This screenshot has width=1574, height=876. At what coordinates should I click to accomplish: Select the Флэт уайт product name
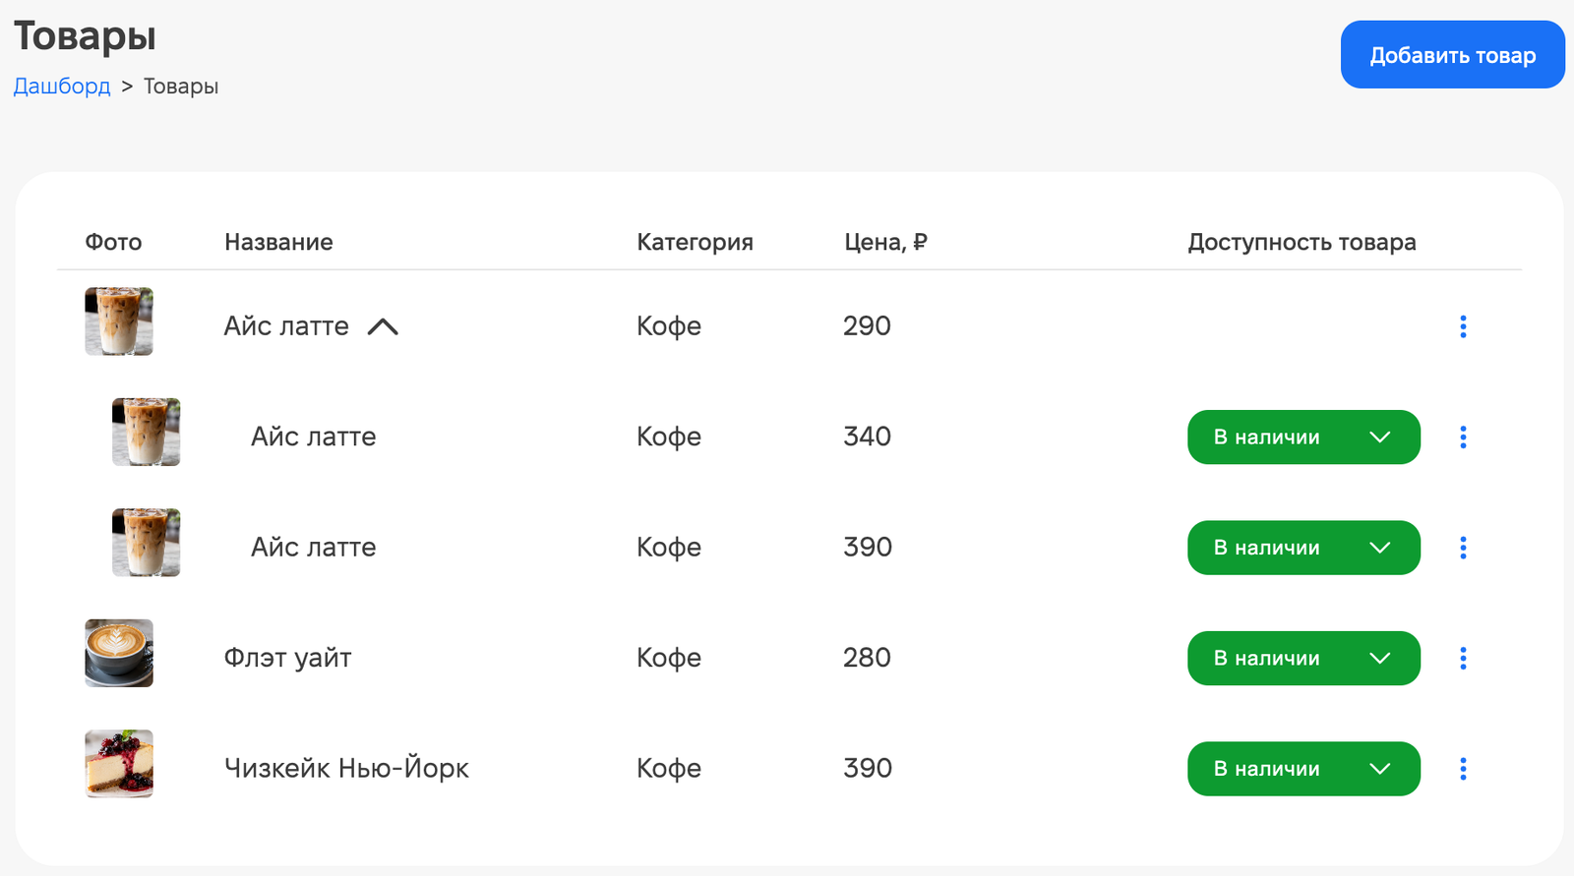(x=287, y=658)
